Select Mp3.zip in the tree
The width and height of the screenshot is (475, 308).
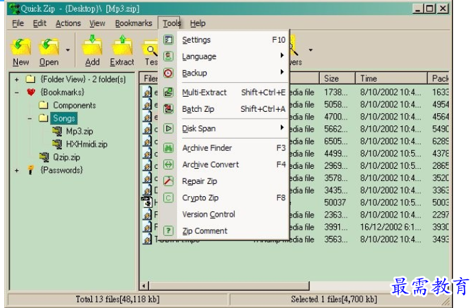pyautogui.click(x=80, y=131)
